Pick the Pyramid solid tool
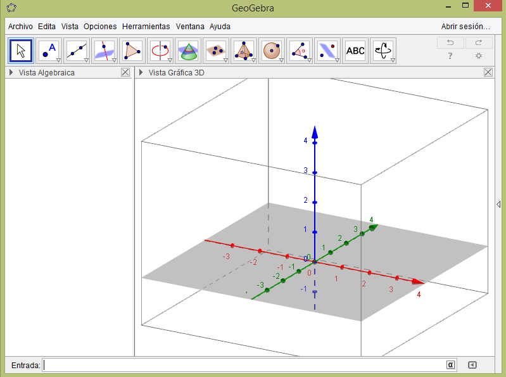506x377 pixels. click(244, 50)
